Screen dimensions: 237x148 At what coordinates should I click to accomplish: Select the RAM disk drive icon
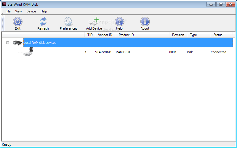28,52
